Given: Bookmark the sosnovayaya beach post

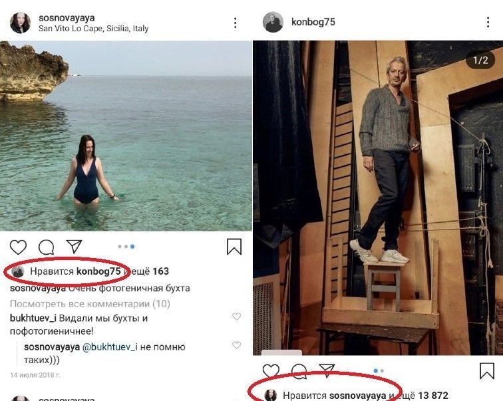Looking at the screenshot, I should click(234, 247).
